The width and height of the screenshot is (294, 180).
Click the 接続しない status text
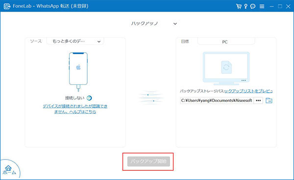pyautogui.click(x=75, y=98)
